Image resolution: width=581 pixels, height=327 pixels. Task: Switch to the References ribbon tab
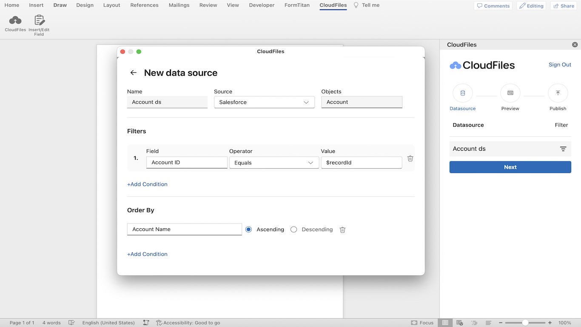point(144,5)
